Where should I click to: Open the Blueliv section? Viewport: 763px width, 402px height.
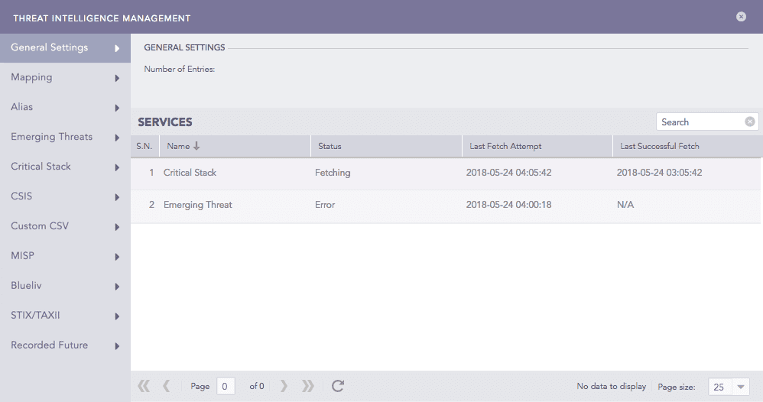tap(65, 286)
